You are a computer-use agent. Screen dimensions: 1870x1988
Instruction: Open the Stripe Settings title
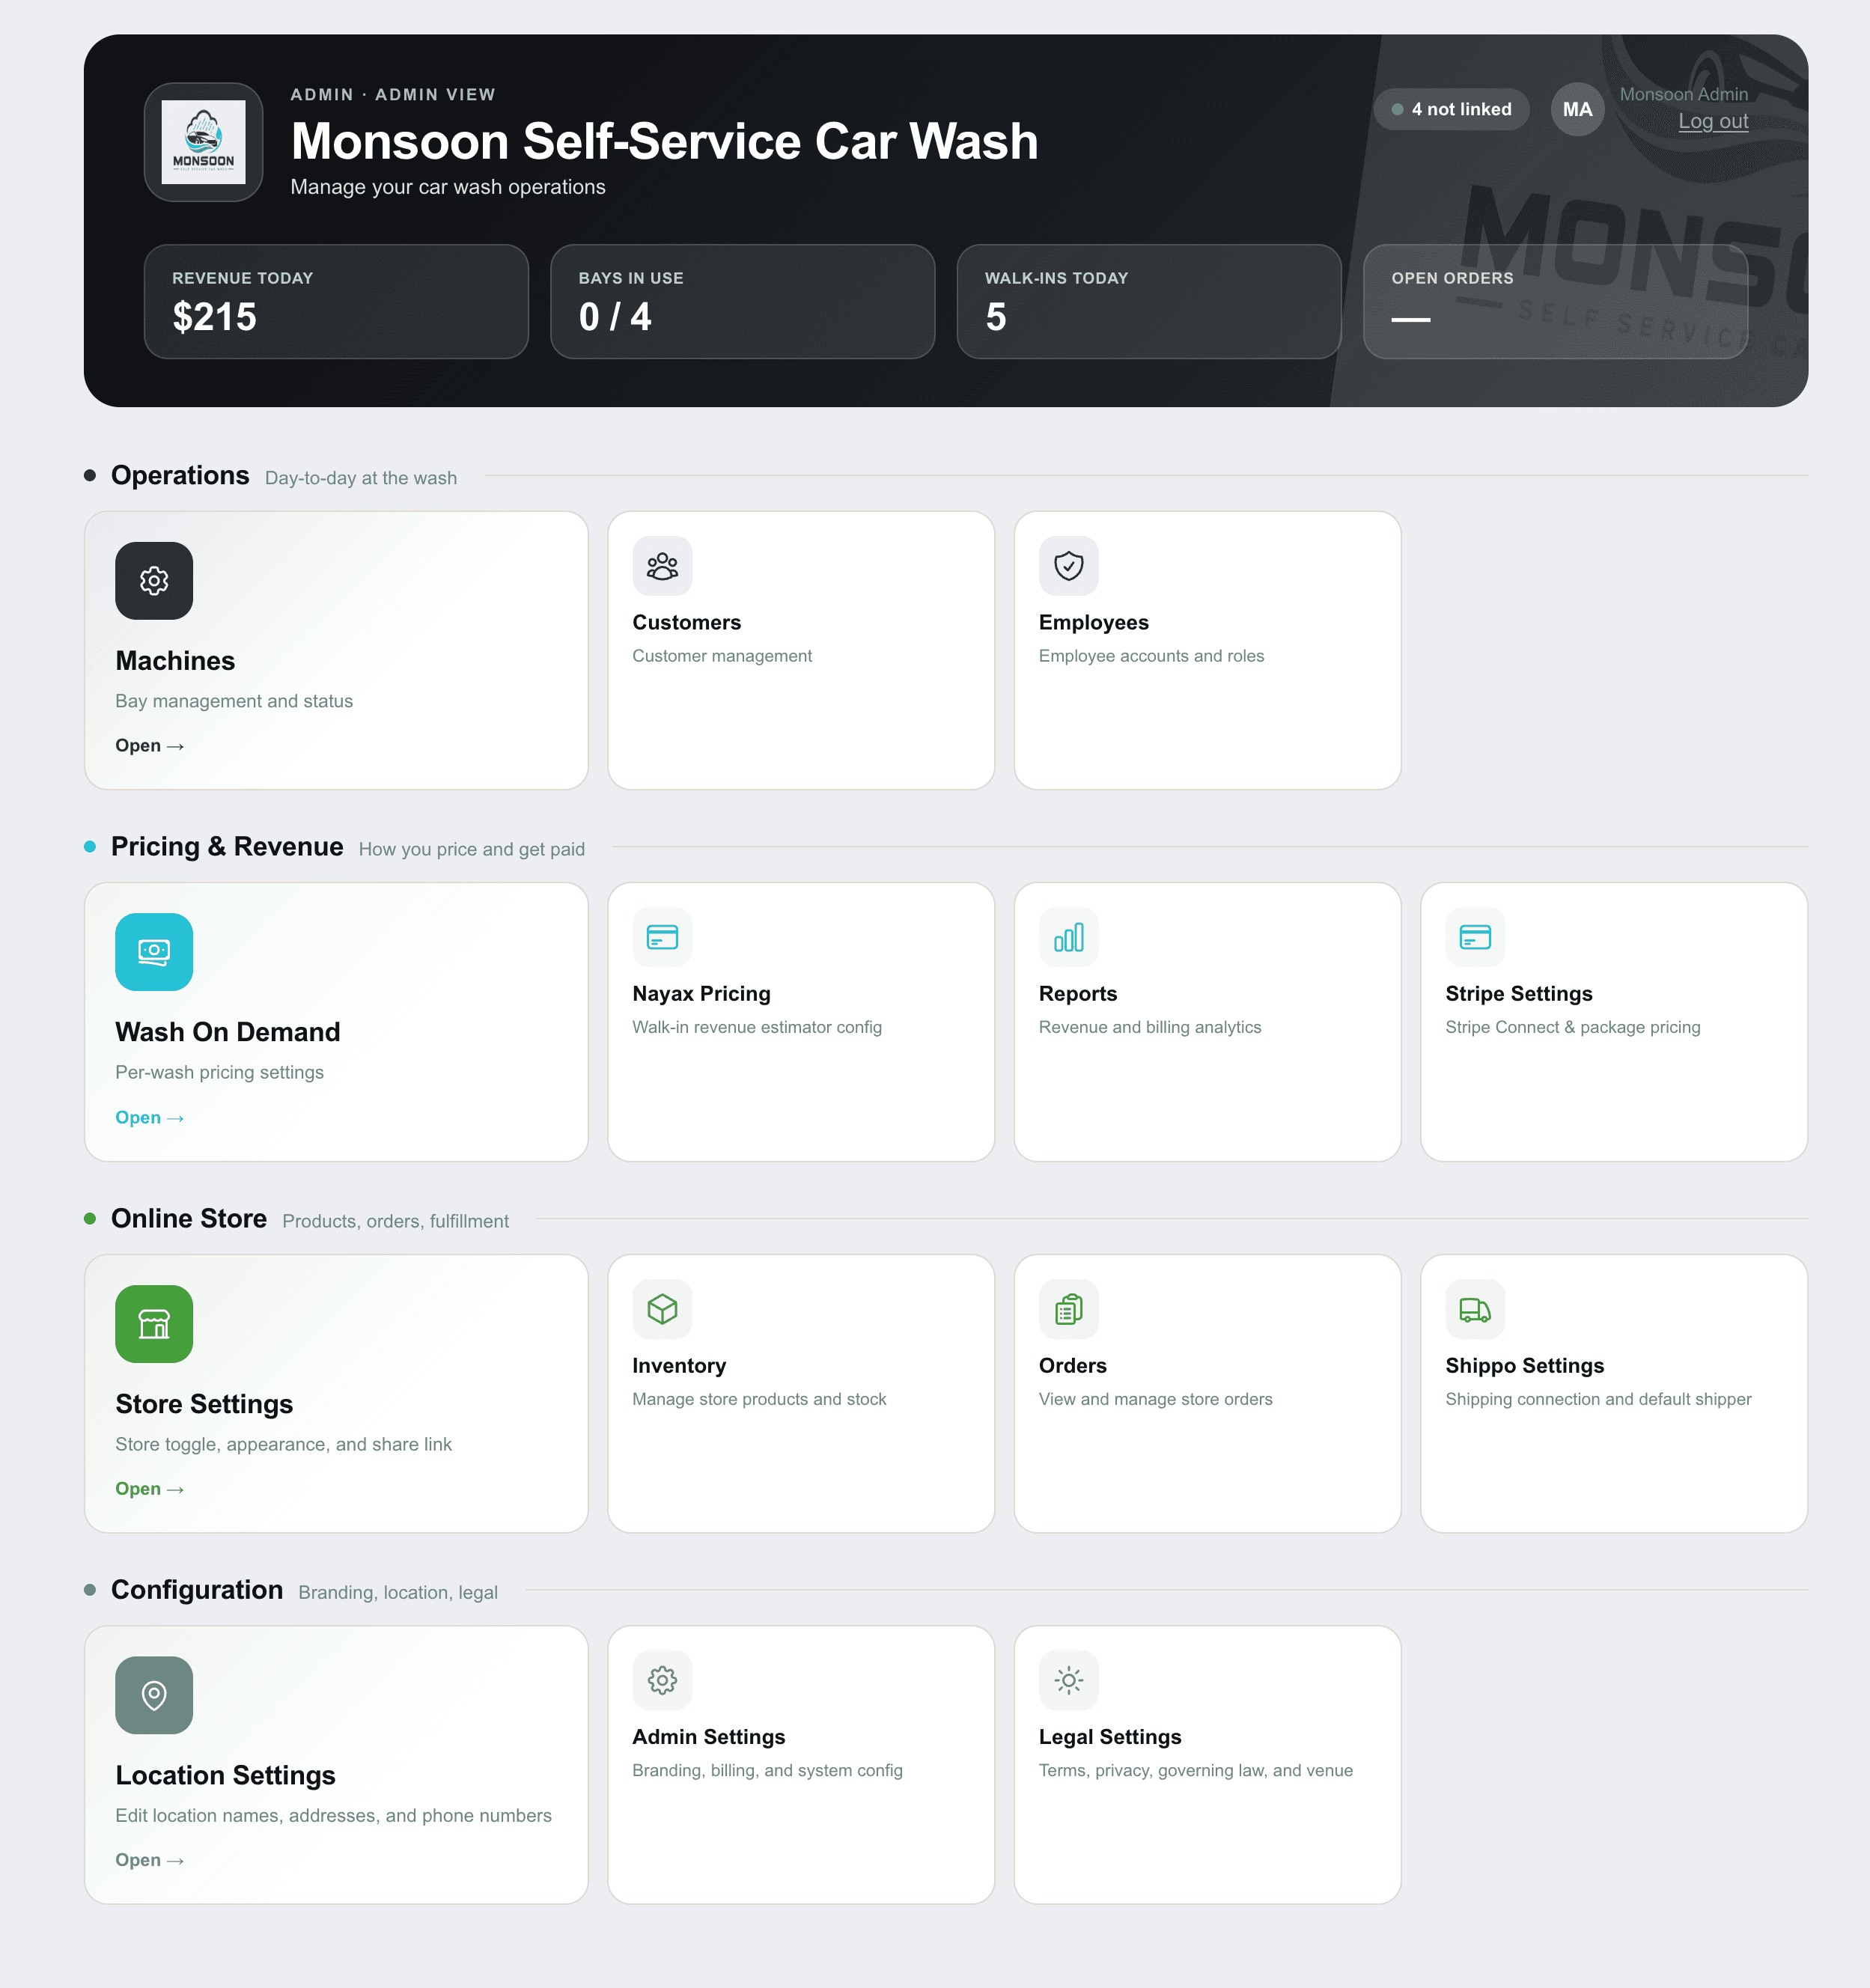pos(1519,993)
